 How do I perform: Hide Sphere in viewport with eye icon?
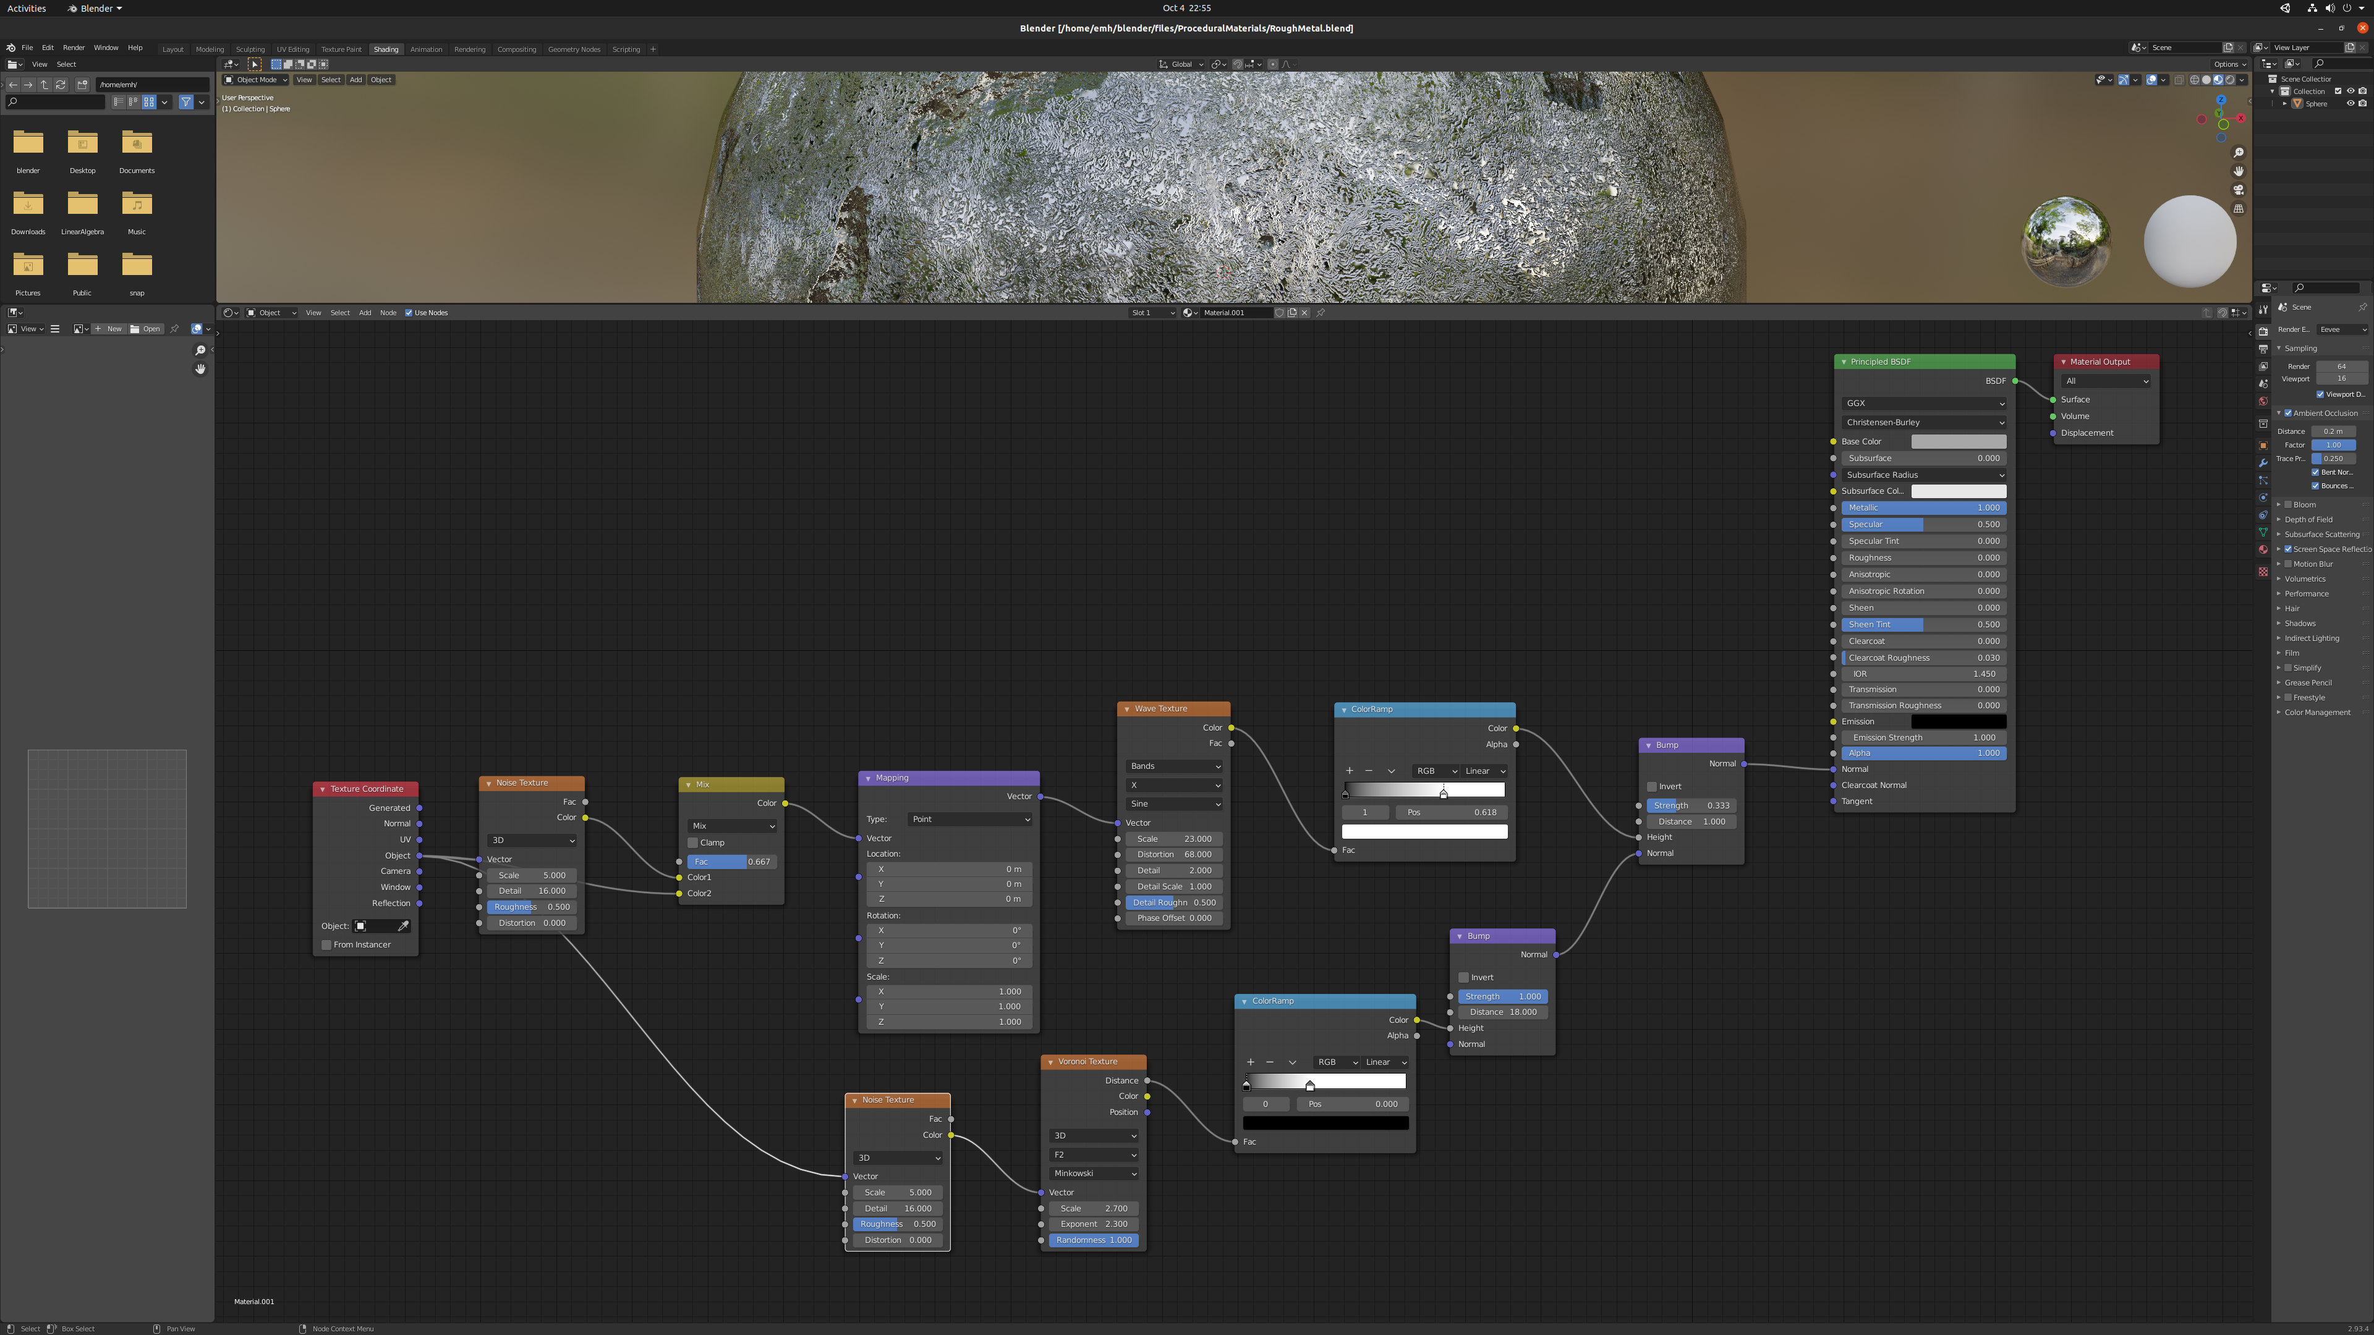pyautogui.click(x=2350, y=104)
